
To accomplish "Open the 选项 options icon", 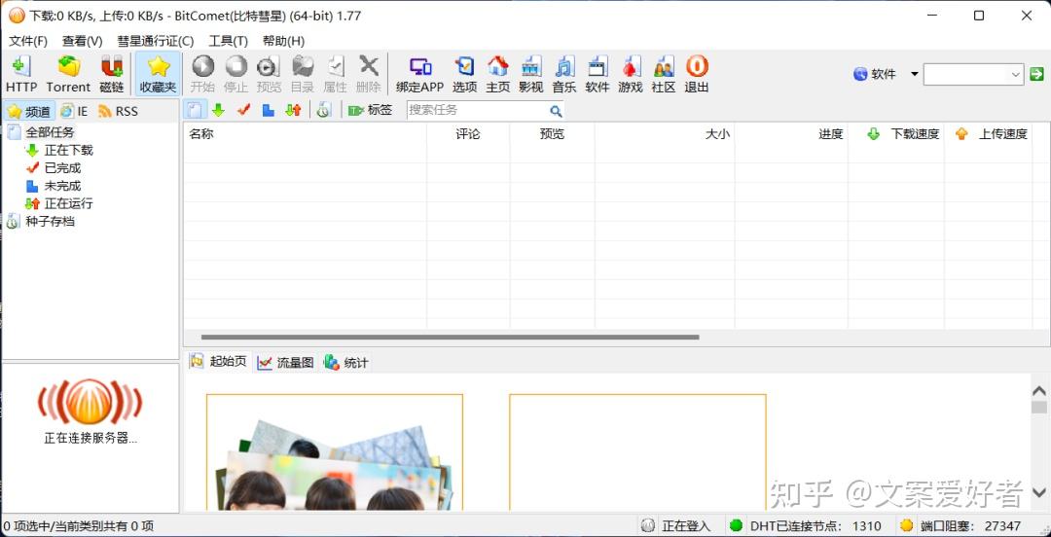I will click(x=464, y=74).
